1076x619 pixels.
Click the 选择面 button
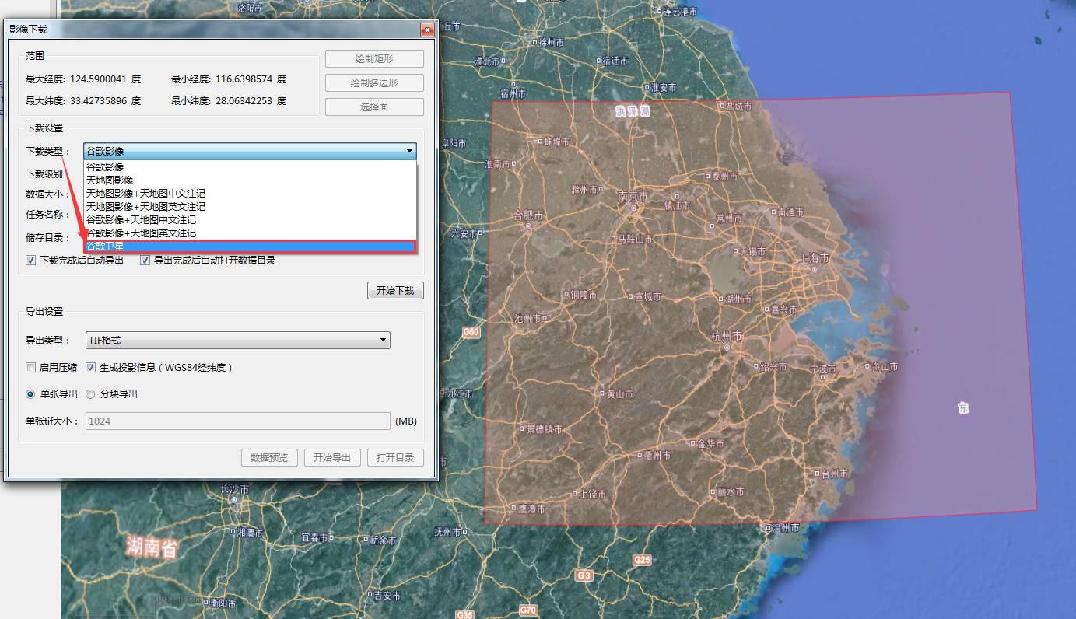point(374,107)
